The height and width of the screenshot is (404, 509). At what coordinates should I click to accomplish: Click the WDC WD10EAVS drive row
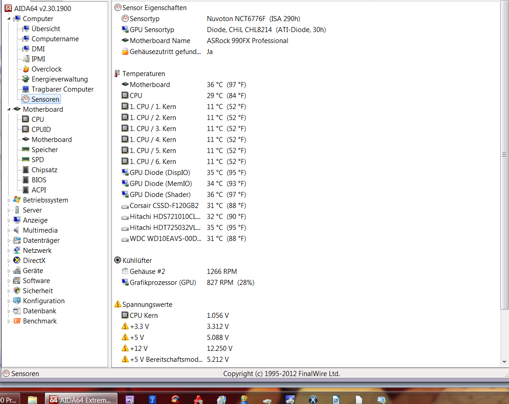(184, 238)
